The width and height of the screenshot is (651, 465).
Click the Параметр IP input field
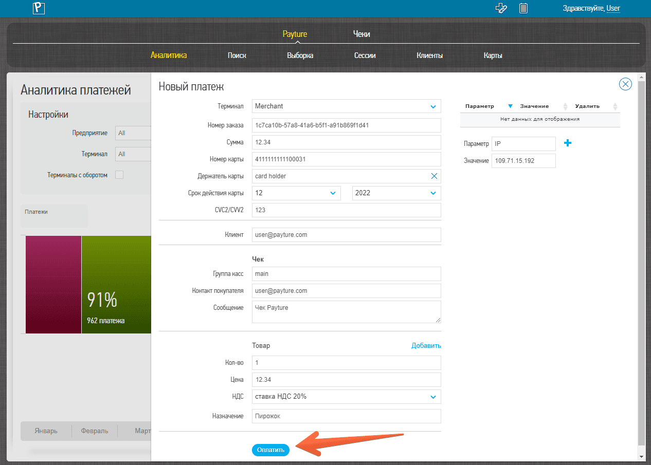click(523, 144)
